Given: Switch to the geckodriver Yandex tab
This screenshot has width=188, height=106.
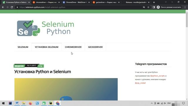Looking at the screenshot, I should [x=106, y=2].
